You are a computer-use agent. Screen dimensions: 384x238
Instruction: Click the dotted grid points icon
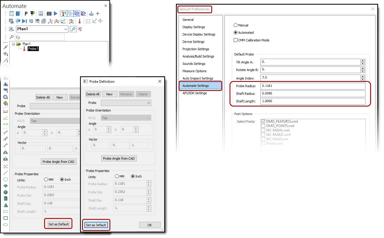[88, 21]
